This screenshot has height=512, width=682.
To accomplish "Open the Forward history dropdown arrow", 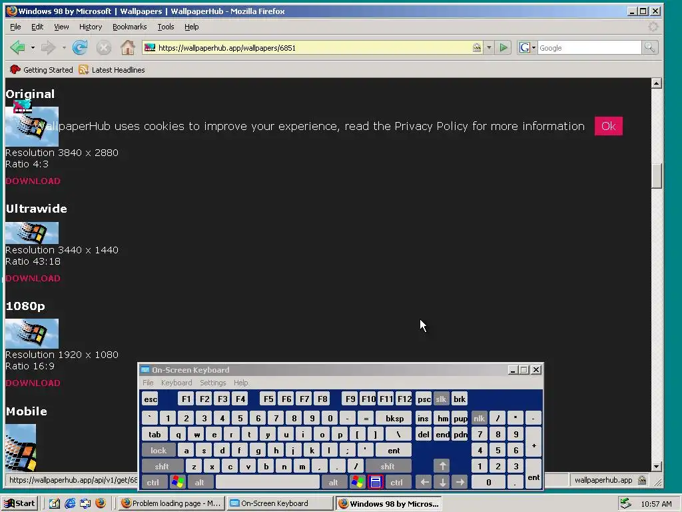I will coord(64,47).
